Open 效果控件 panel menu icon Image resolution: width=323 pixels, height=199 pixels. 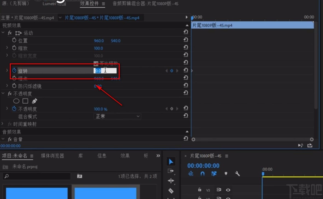(103, 4)
